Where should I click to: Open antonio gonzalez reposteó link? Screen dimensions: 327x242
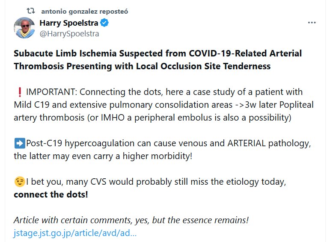point(84,11)
